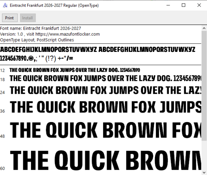Viewport: 207px width, 175px height.
Task: Maximize the font viewer window
Action: (x=184, y=5)
